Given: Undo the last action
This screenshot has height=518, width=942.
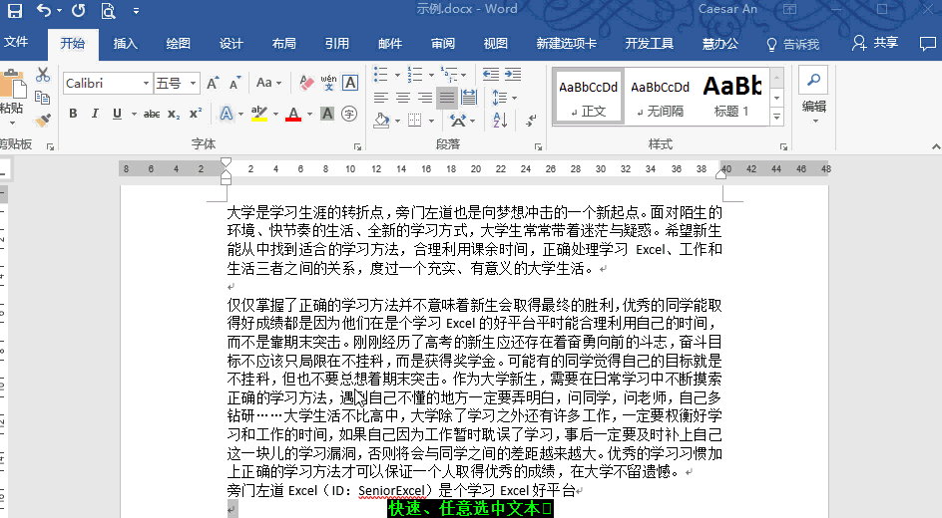Looking at the screenshot, I should pos(44,10).
